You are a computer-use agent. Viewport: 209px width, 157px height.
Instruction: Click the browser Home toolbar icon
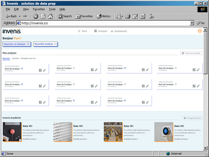click(50, 16)
